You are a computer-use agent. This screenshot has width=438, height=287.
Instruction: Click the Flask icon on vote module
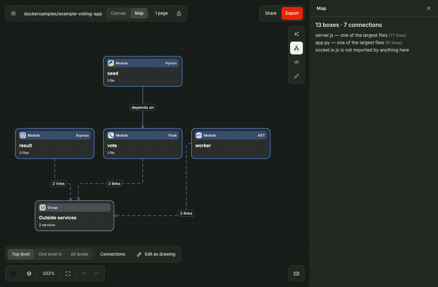[111, 135]
